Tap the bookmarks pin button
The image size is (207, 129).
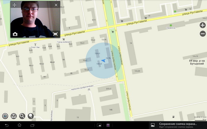pyautogui.click(x=30, y=116)
